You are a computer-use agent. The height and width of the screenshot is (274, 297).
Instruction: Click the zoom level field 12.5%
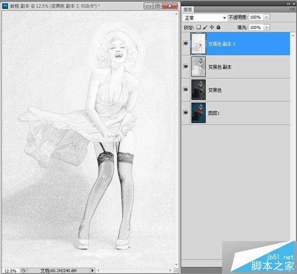pyautogui.click(x=10, y=271)
